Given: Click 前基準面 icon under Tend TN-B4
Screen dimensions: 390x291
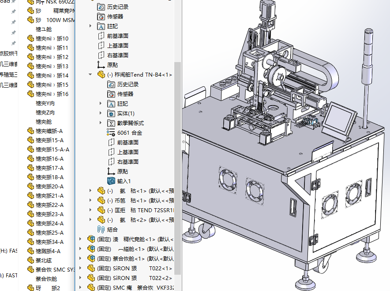Looking at the screenshot, I should [x=111, y=143].
